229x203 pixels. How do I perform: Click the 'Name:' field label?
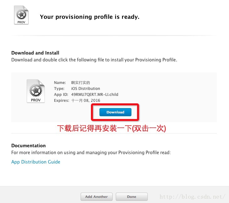(x=60, y=82)
